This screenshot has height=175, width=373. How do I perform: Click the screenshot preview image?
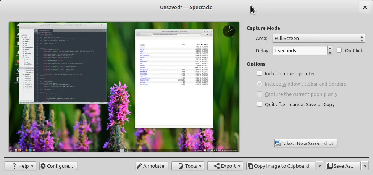(x=124, y=87)
